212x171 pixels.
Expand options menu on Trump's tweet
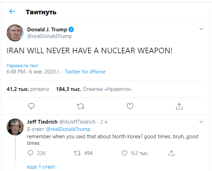[x=201, y=29]
